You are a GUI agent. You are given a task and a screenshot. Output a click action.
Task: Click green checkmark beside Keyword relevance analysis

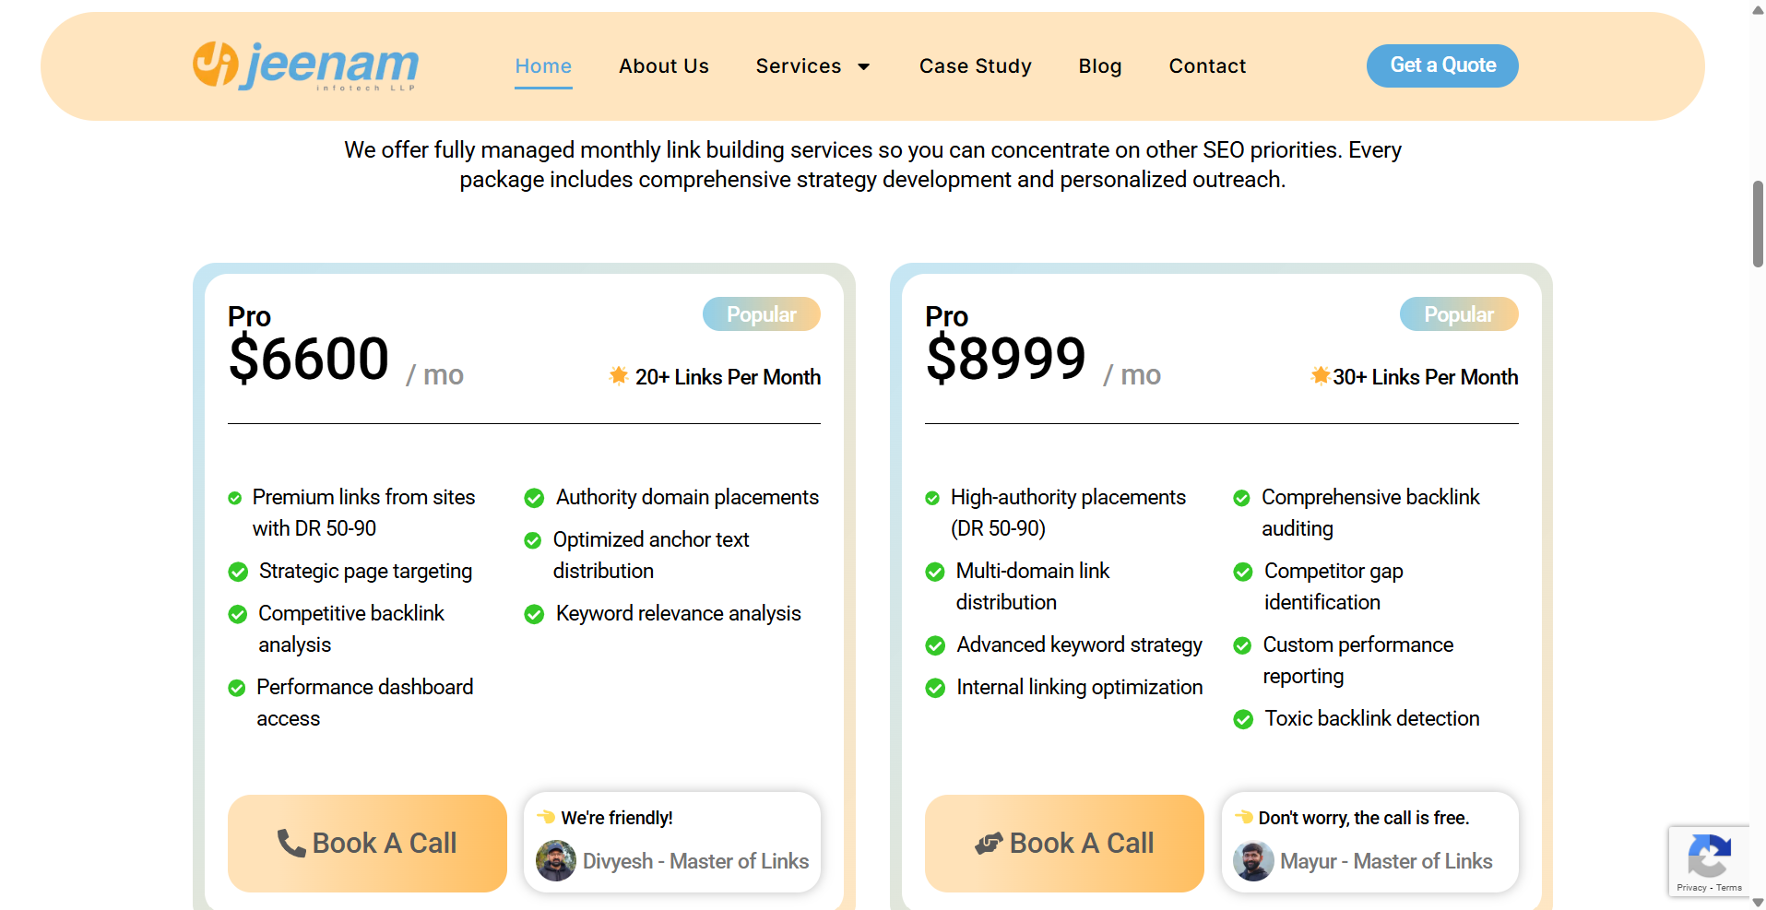pos(533,613)
